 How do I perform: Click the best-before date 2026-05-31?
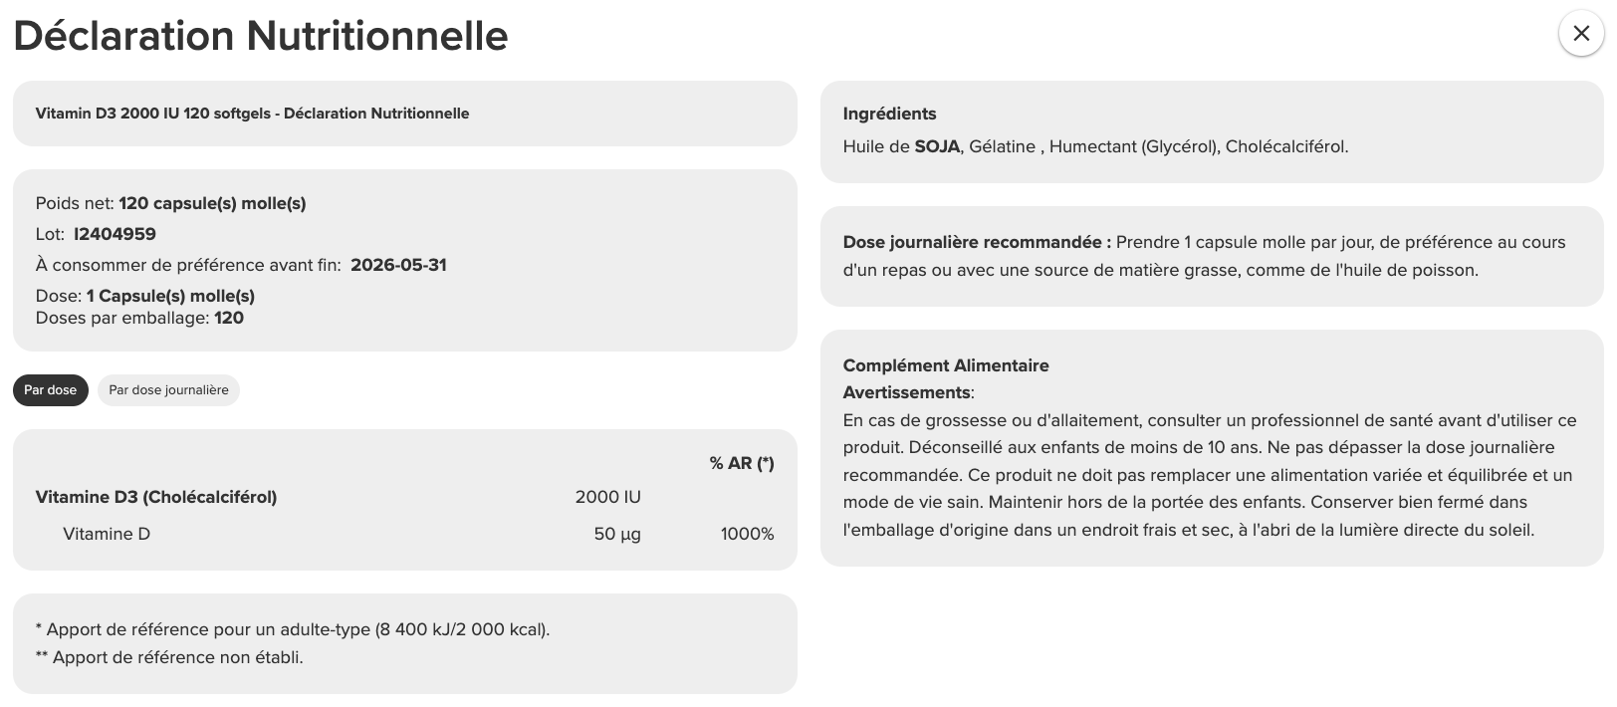tap(398, 265)
